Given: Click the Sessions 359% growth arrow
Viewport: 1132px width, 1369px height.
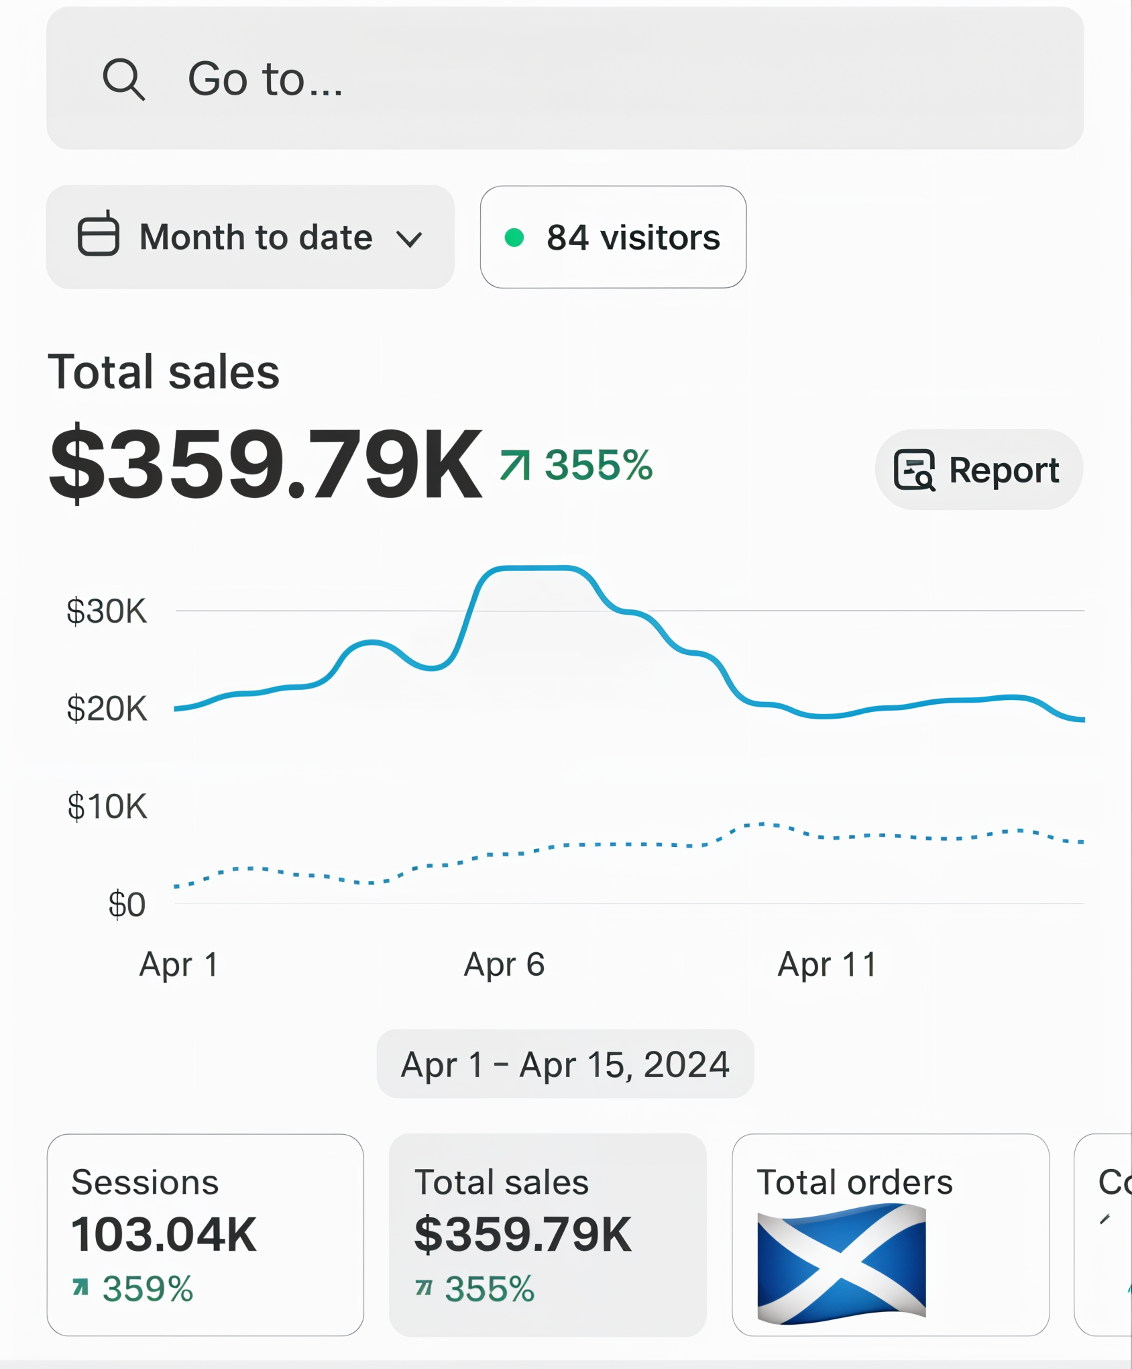Looking at the screenshot, I should [80, 1287].
